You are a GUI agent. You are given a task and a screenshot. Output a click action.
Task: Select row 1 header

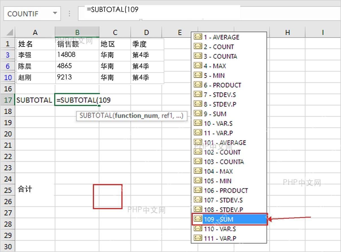pyautogui.click(x=8, y=44)
